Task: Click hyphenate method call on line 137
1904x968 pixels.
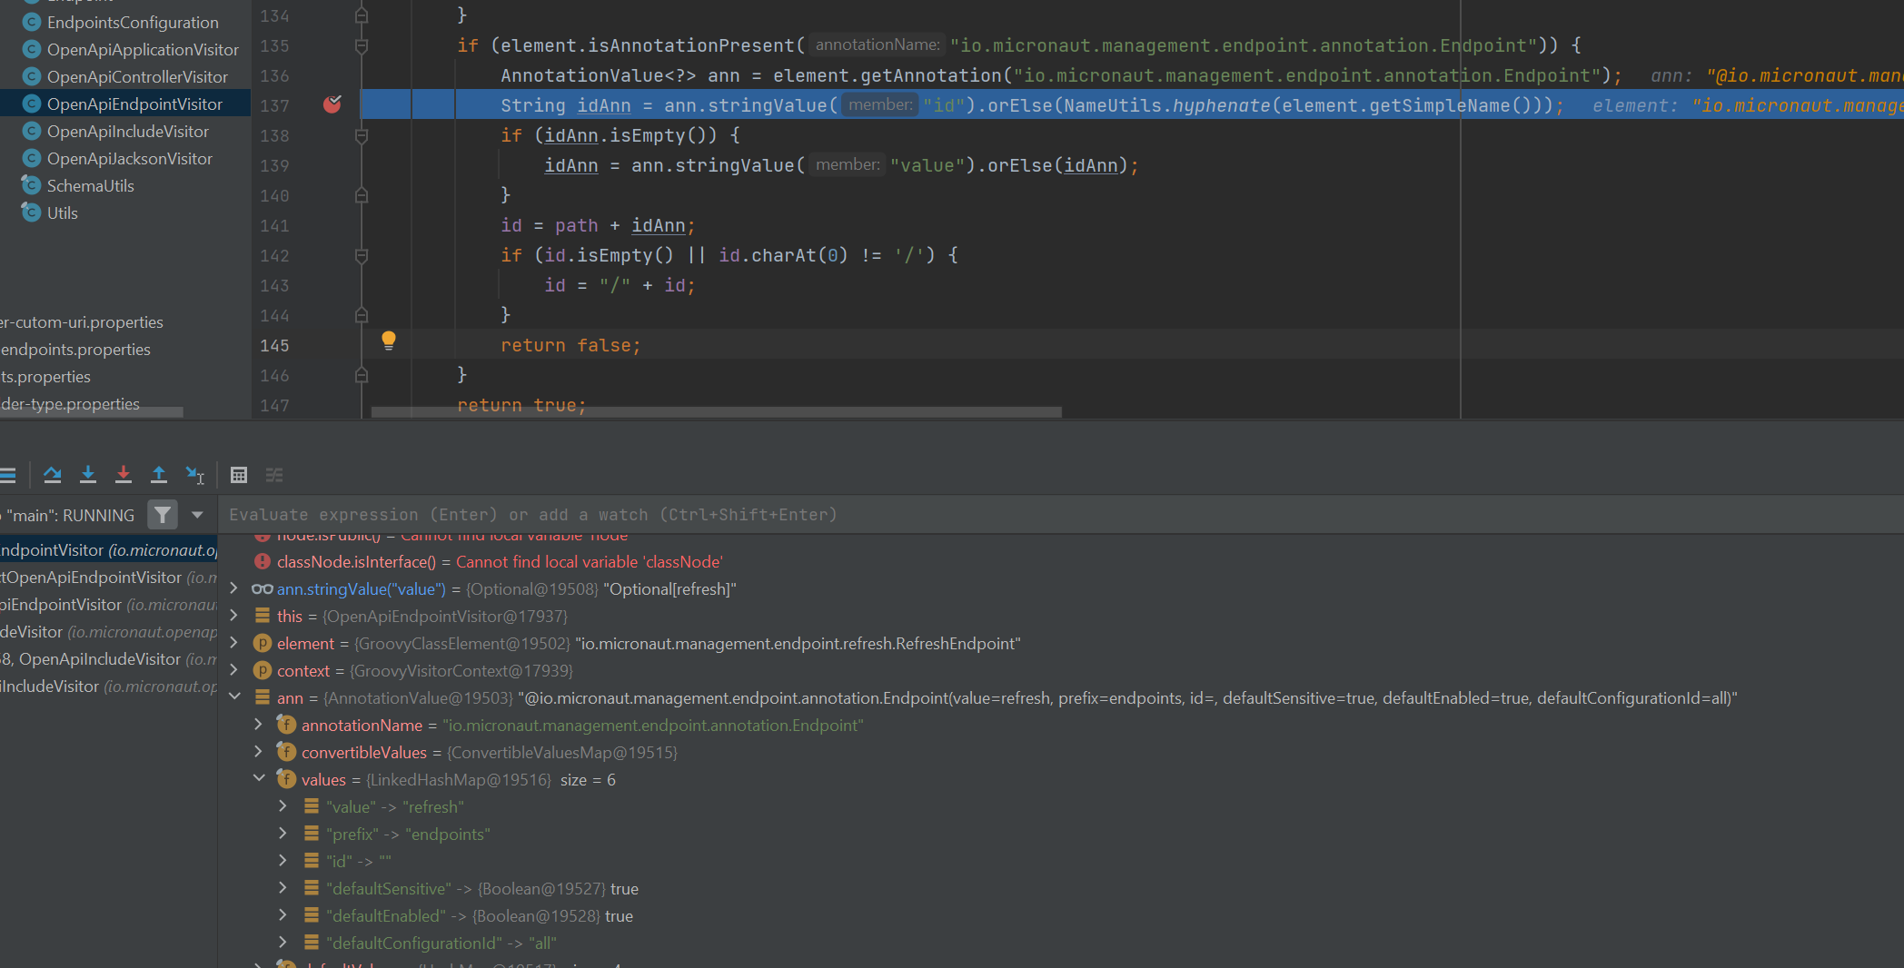Action: [1220, 105]
